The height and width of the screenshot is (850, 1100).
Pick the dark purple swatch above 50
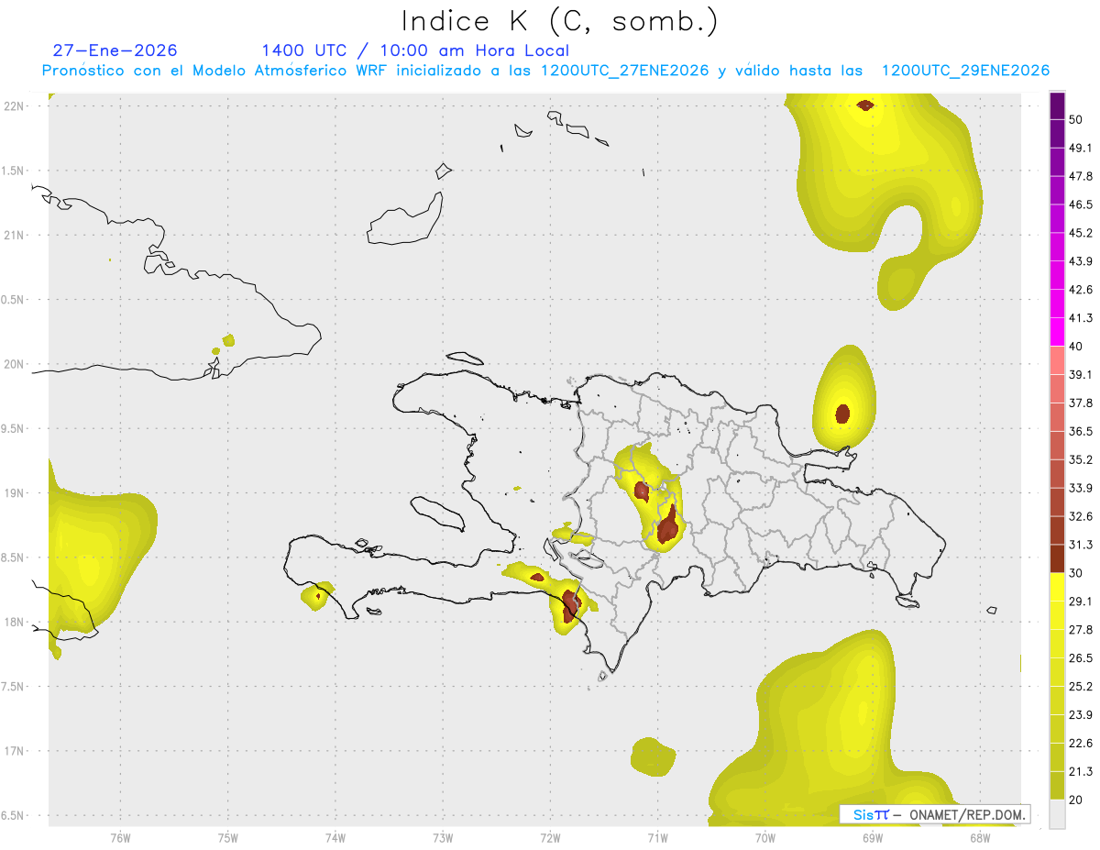click(1057, 105)
